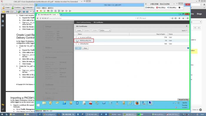Close the SSL Certificates panel with X
The height and width of the screenshot is (116, 206).
point(187,26)
